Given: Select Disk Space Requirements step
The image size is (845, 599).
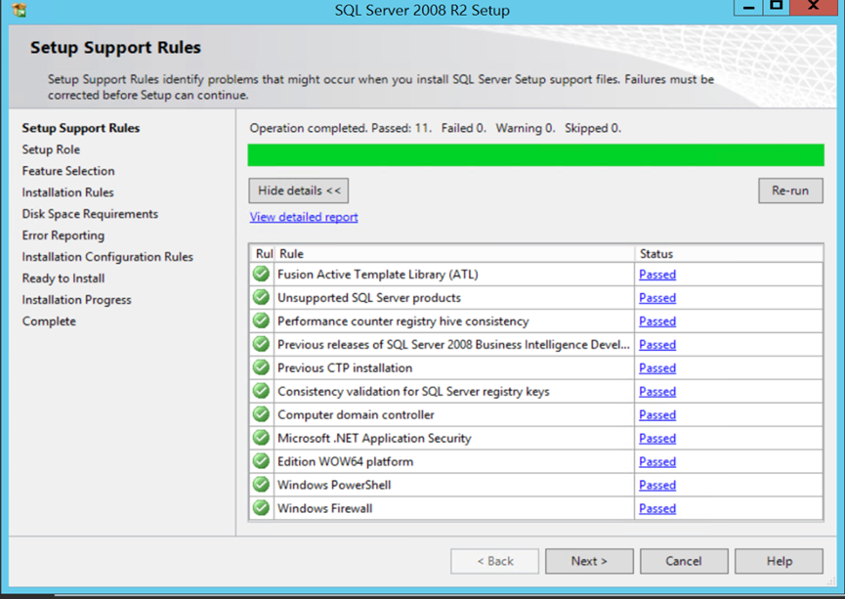Looking at the screenshot, I should pos(90,214).
